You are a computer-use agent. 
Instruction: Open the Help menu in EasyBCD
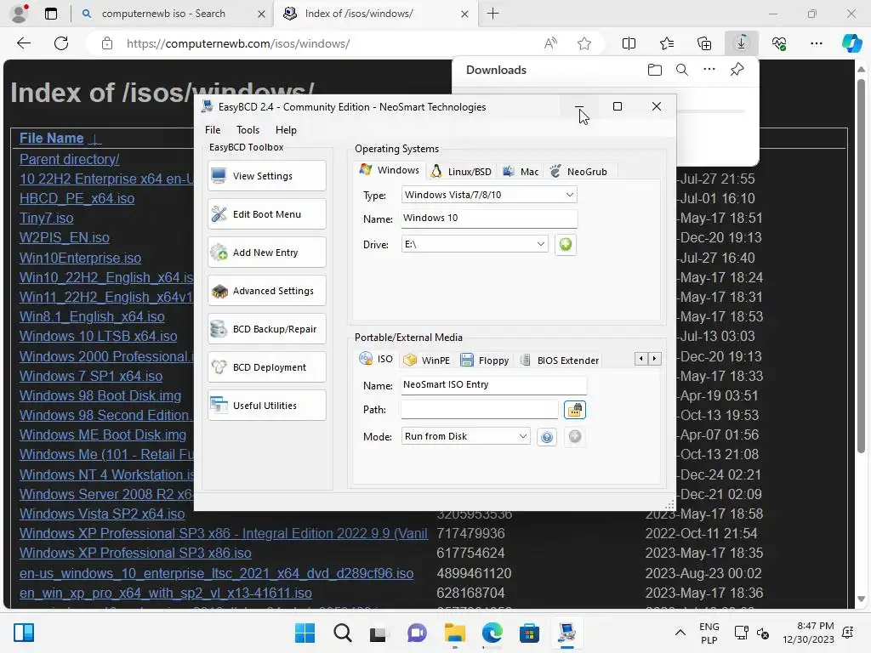click(286, 130)
